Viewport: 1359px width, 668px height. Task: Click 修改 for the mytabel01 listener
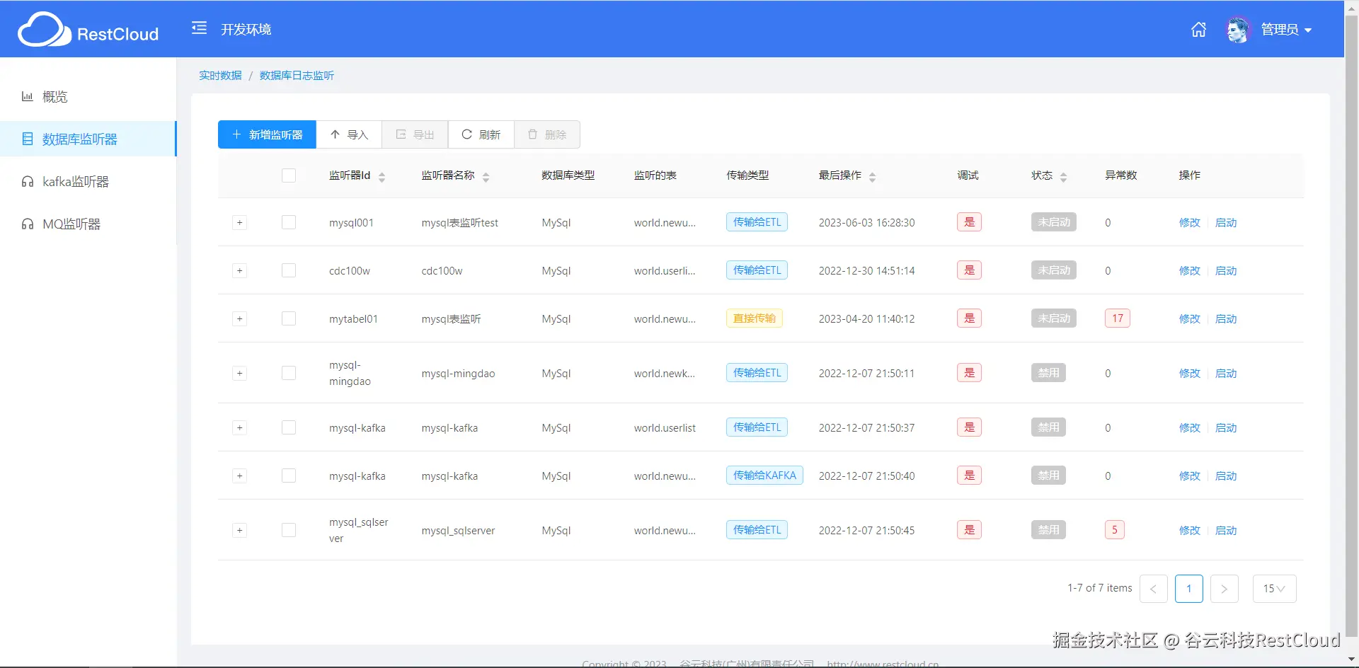coord(1190,319)
